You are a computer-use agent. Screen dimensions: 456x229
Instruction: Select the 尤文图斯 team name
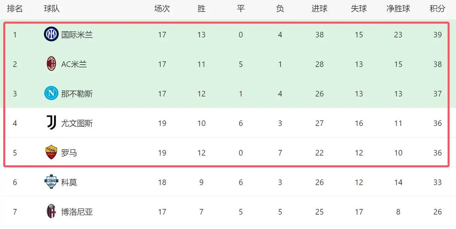tap(77, 123)
